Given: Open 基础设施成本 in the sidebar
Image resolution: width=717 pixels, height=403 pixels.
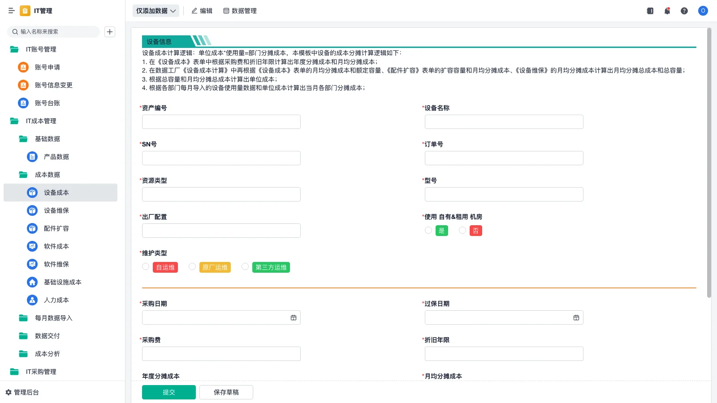Looking at the screenshot, I should pos(63,282).
